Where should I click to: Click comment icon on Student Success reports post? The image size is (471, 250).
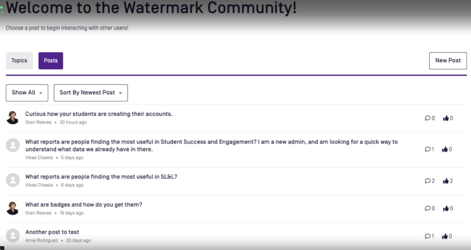click(x=428, y=149)
